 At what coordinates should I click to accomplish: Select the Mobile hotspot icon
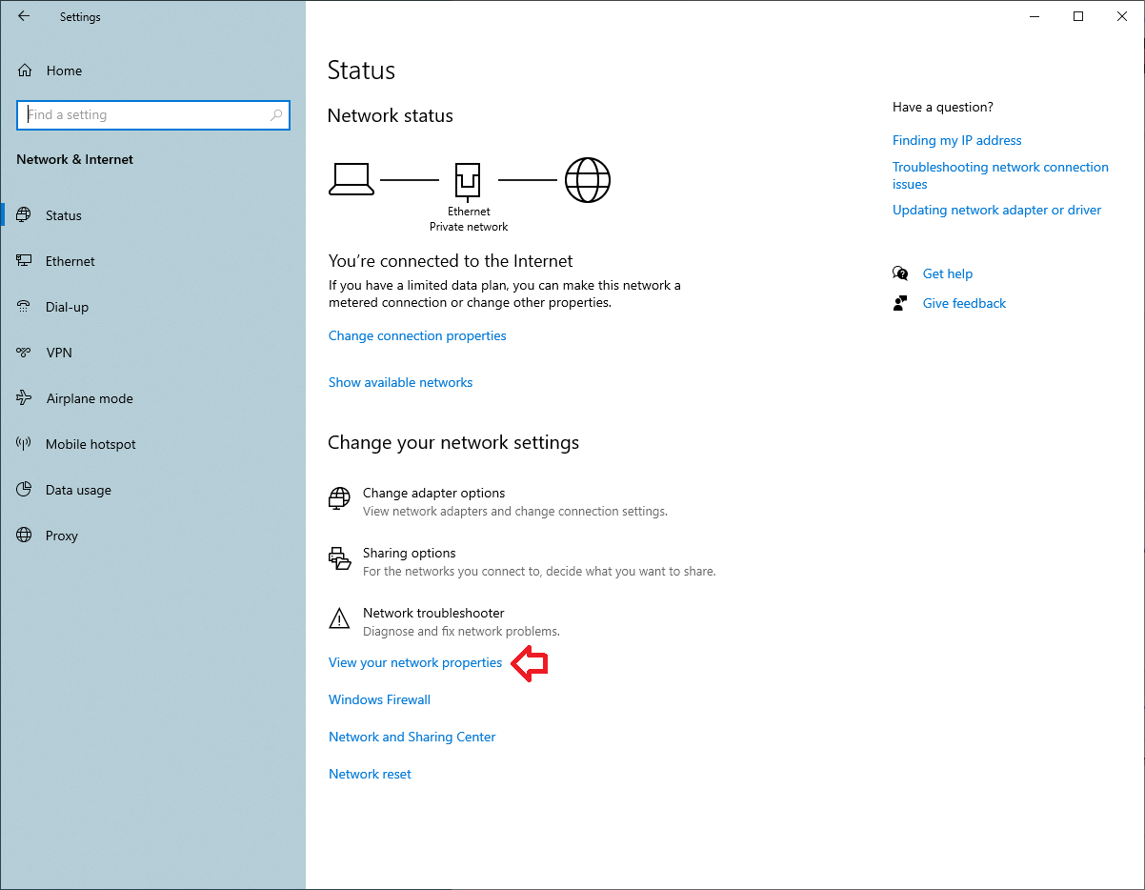(x=25, y=444)
